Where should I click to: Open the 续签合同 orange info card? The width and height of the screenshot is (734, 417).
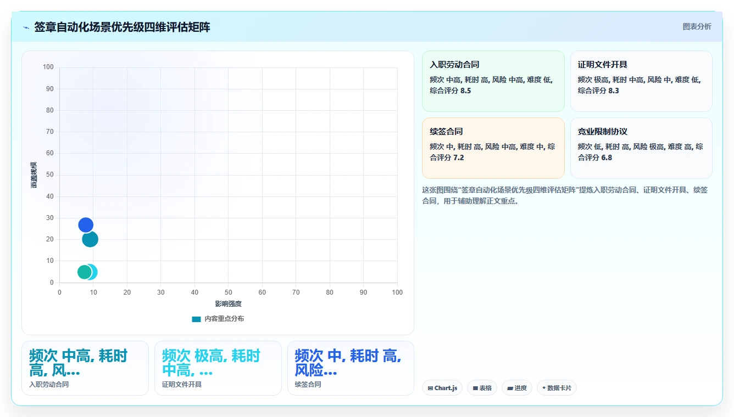pyautogui.click(x=493, y=148)
